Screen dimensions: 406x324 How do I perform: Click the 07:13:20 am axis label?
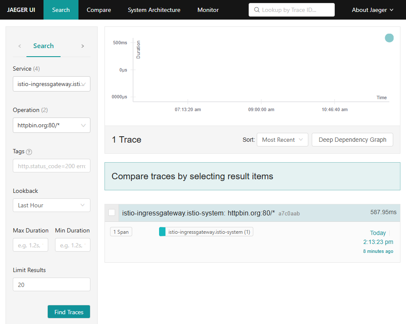[188, 110]
